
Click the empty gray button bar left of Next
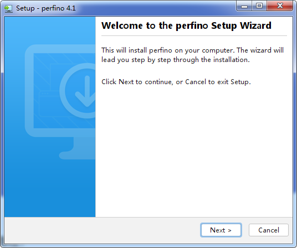point(103,230)
